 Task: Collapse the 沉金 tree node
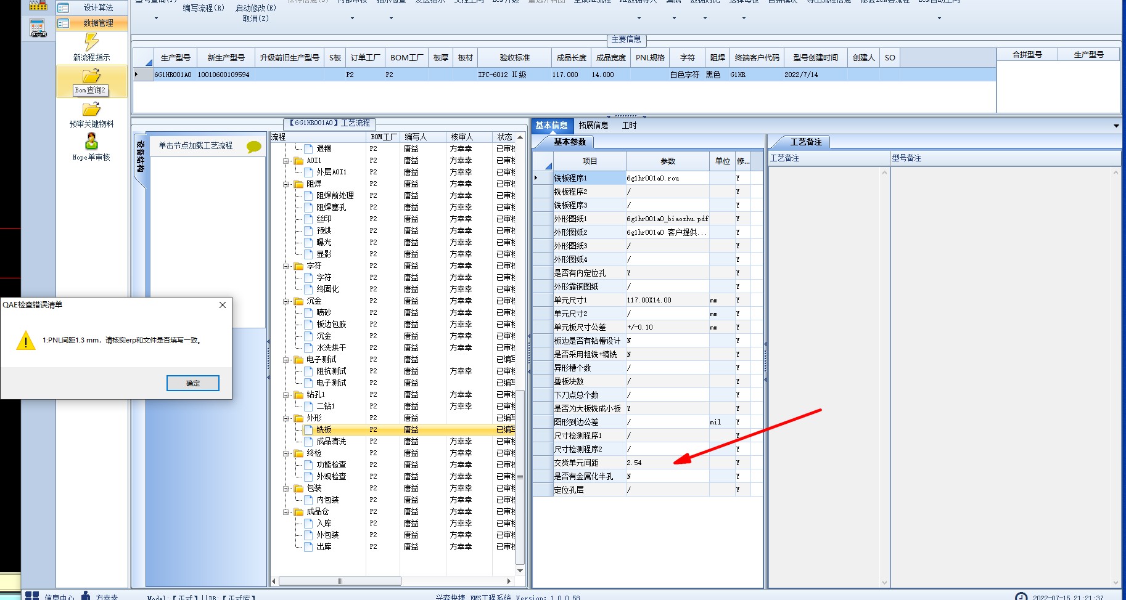click(x=287, y=301)
